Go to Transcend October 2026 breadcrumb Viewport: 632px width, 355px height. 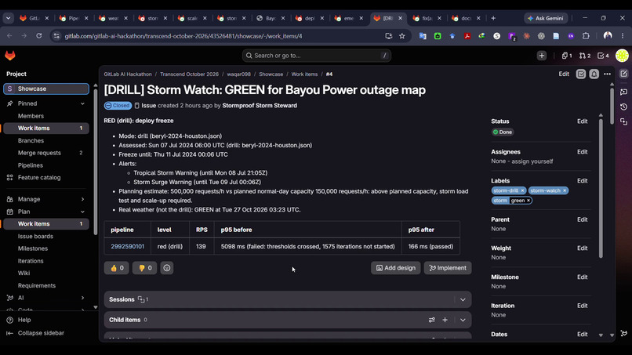pos(189,74)
